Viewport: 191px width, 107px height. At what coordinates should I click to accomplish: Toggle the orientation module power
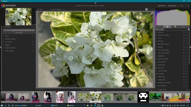(157, 74)
